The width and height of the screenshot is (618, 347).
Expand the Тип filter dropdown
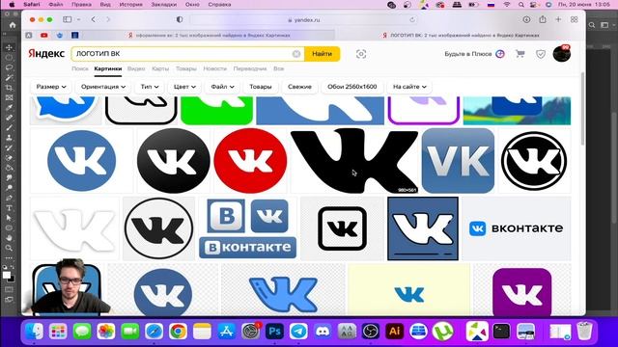(x=150, y=87)
